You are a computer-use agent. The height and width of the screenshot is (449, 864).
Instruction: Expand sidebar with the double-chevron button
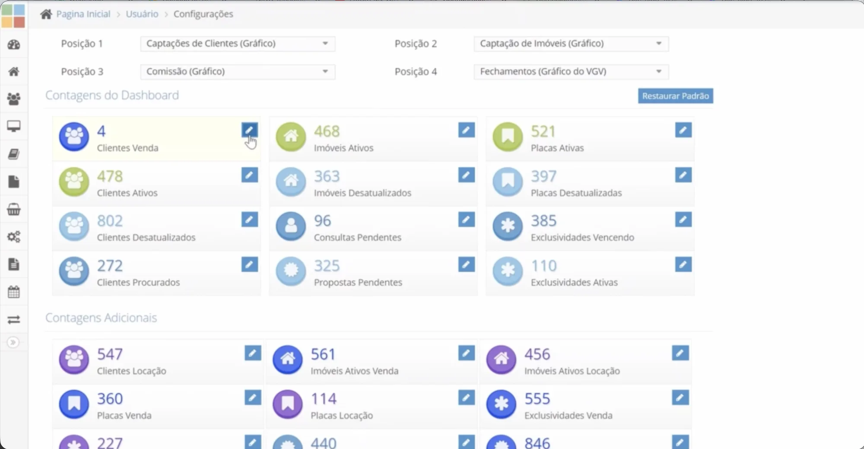(x=13, y=343)
